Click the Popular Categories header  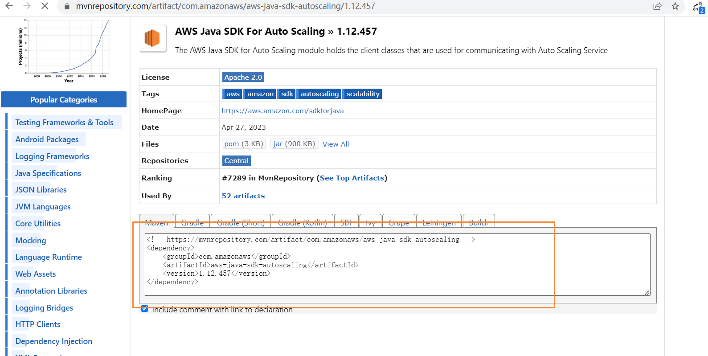(64, 99)
